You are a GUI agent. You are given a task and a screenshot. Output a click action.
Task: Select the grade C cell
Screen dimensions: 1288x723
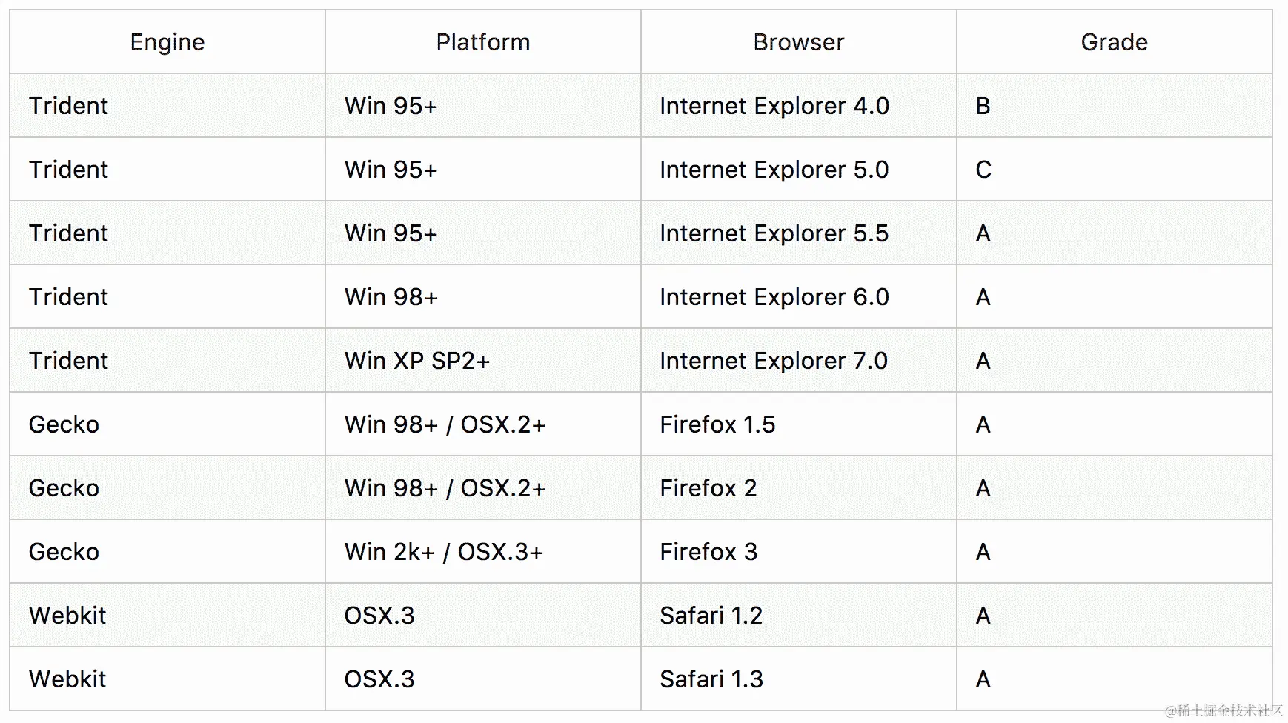(983, 170)
